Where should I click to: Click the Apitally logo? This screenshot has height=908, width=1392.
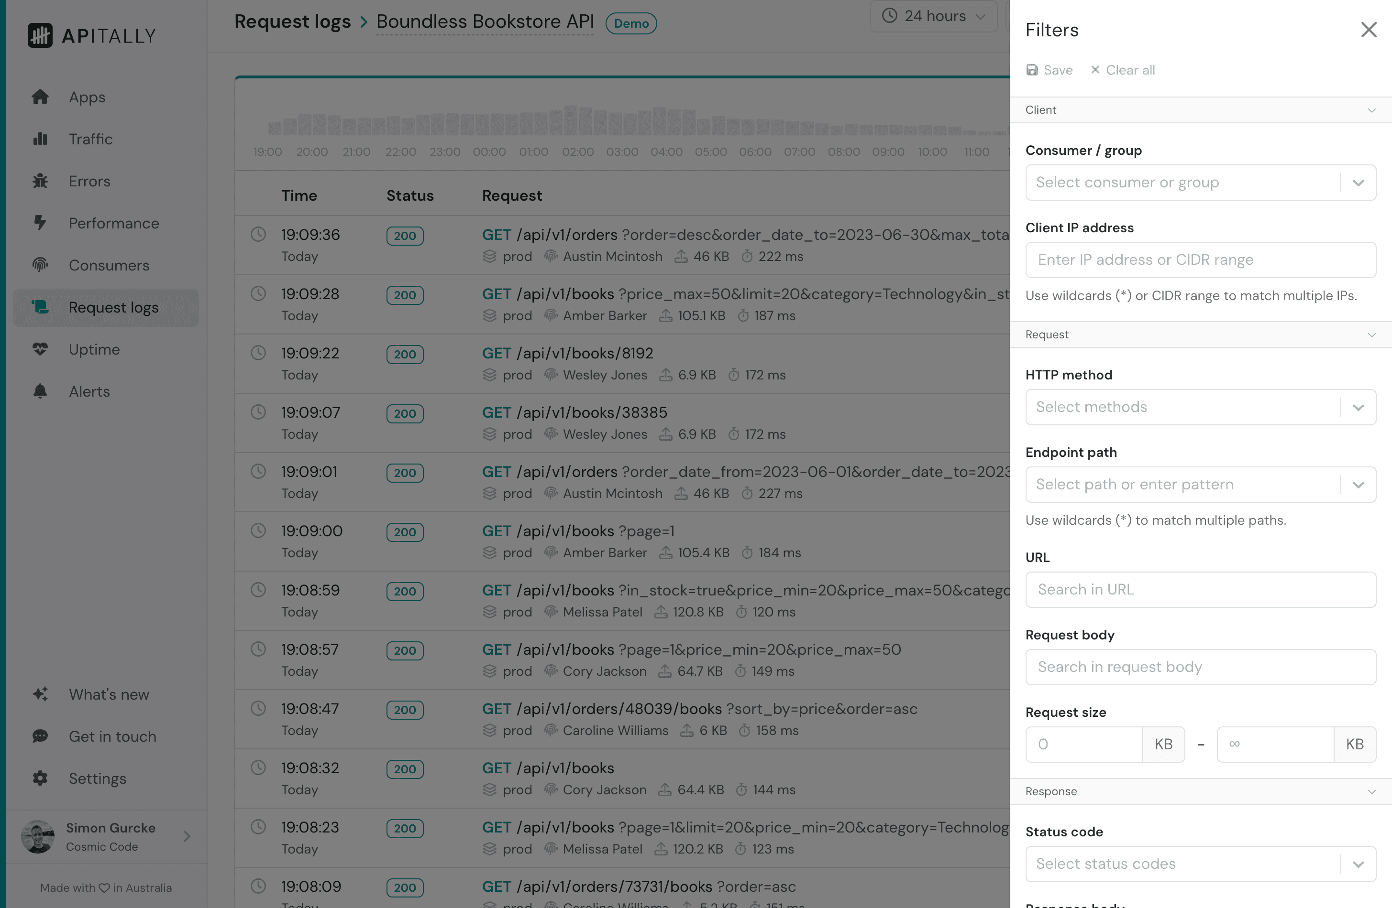[91, 35]
